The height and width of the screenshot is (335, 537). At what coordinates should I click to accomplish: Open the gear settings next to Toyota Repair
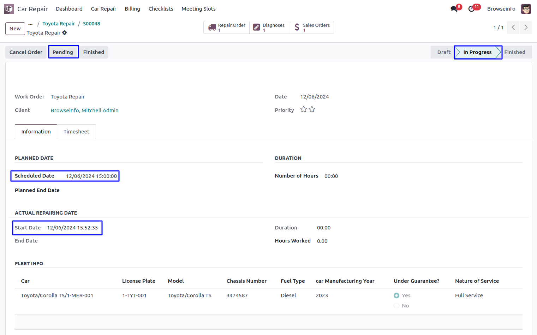(65, 33)
